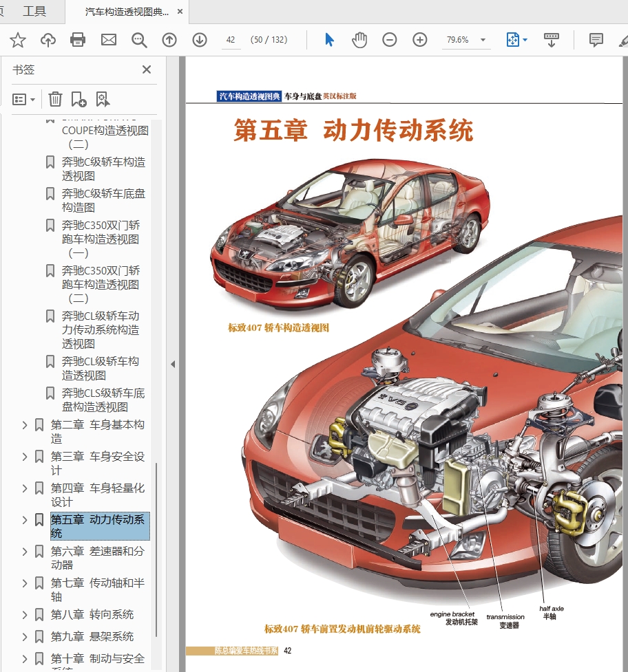Expand the 第二章 车身基本构造 bookmark
The image size is (628, 672).
tap(25, 425)
